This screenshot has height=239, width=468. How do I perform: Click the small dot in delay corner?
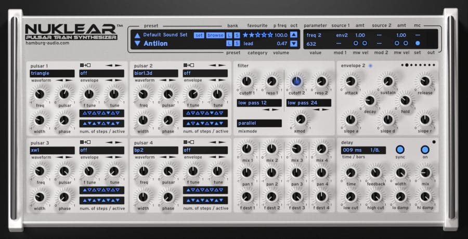pos(434,142)
